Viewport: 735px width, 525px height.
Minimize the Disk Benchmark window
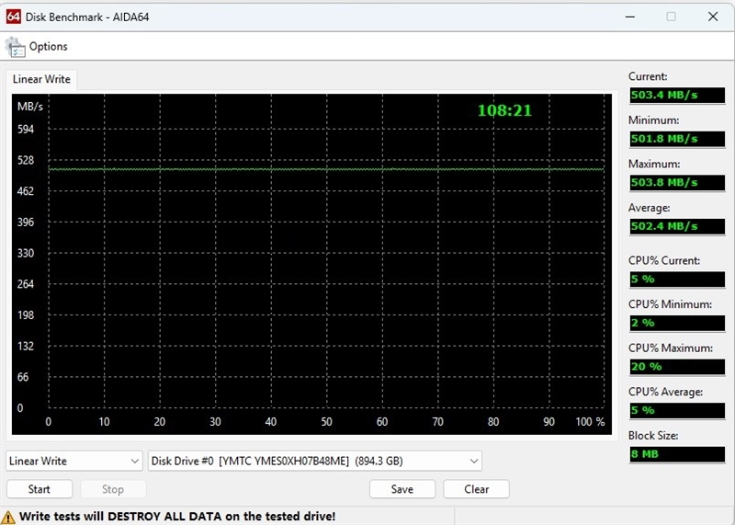click(x=629, y=16)
